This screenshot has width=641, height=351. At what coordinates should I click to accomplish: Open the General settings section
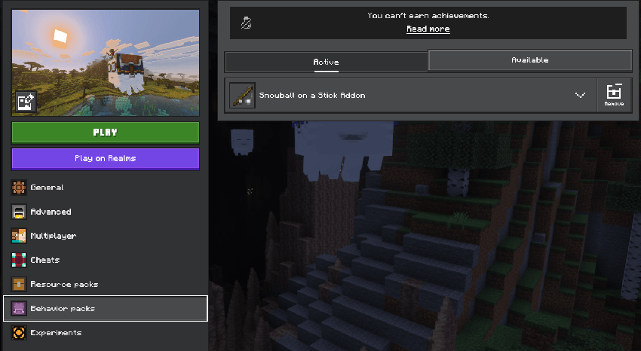(x=106, y=188)
